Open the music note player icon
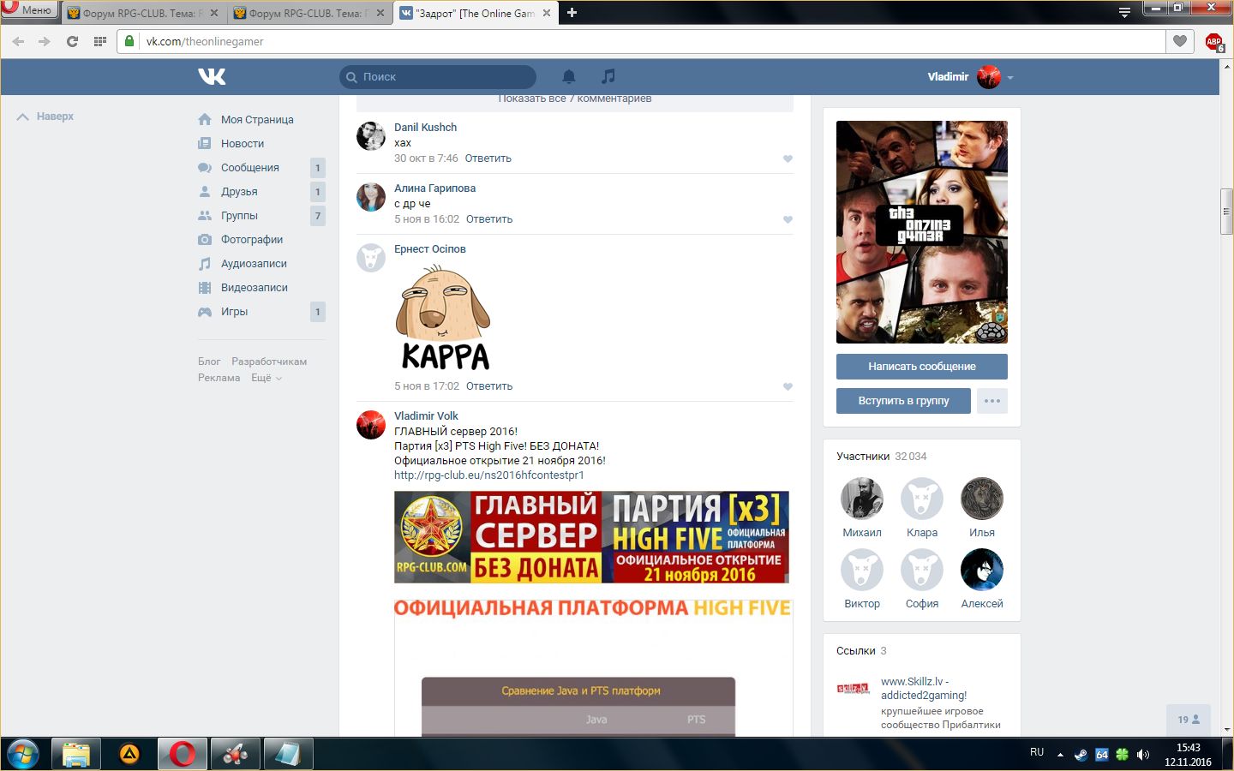 pos(608,76)
